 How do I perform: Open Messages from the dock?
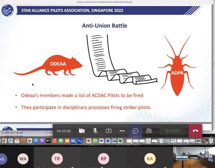(61, 141)
